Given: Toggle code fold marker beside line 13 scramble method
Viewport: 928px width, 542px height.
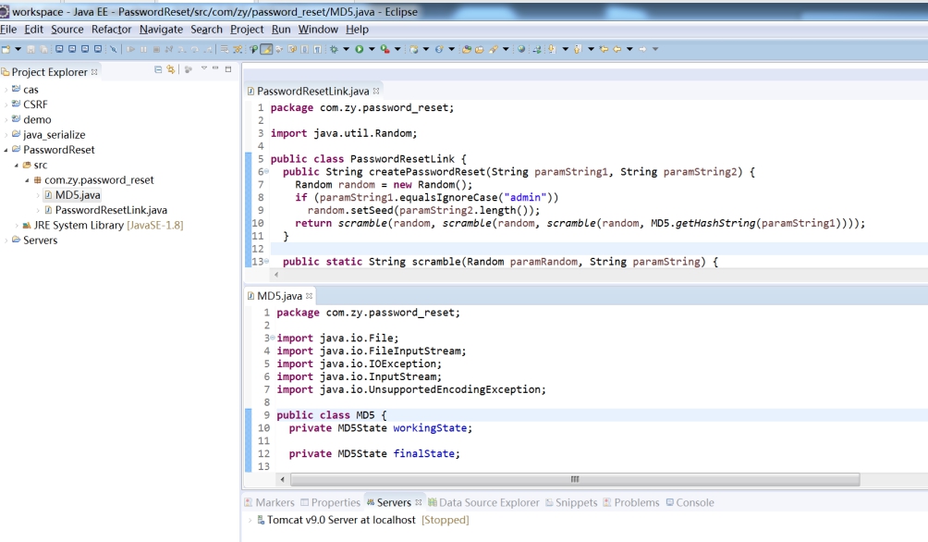Looking at the screenshot, I should pyautogui.click(x=266, y=261).
